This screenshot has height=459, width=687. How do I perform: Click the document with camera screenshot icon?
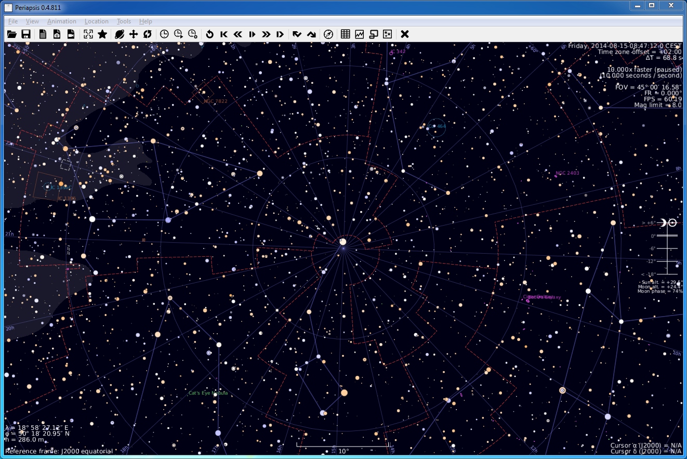point(57,34)
